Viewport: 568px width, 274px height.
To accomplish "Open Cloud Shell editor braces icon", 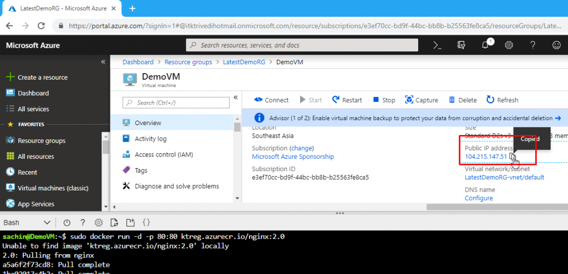I will (146, 223).
